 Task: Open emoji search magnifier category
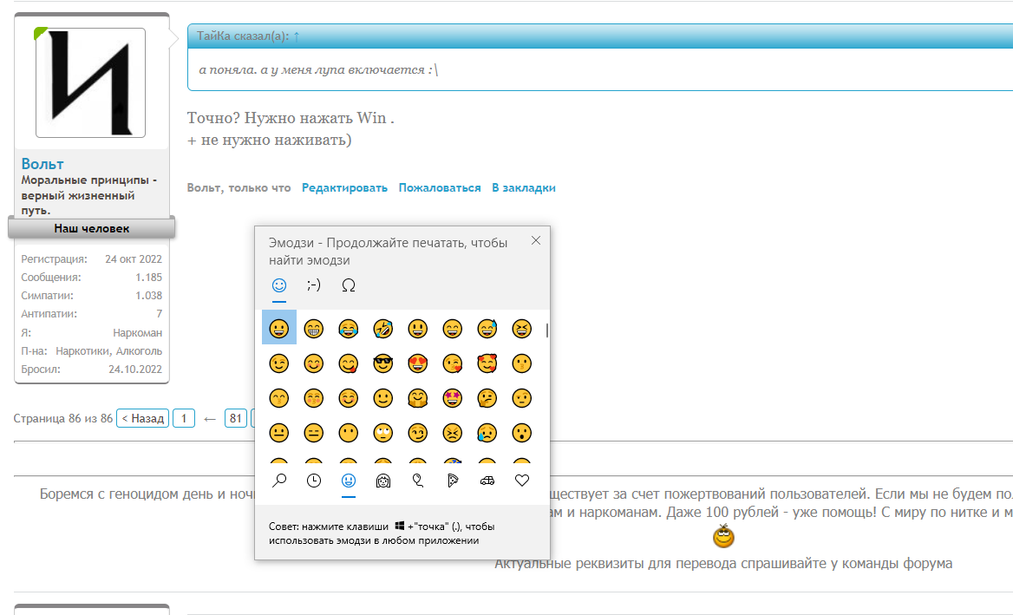pos(279,481)
